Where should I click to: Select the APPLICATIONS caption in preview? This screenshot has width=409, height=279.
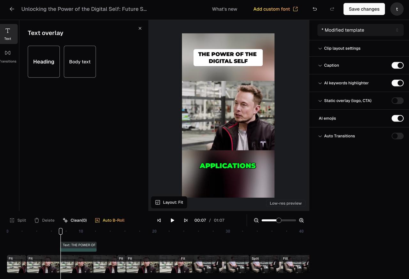[x=228, y=166]
